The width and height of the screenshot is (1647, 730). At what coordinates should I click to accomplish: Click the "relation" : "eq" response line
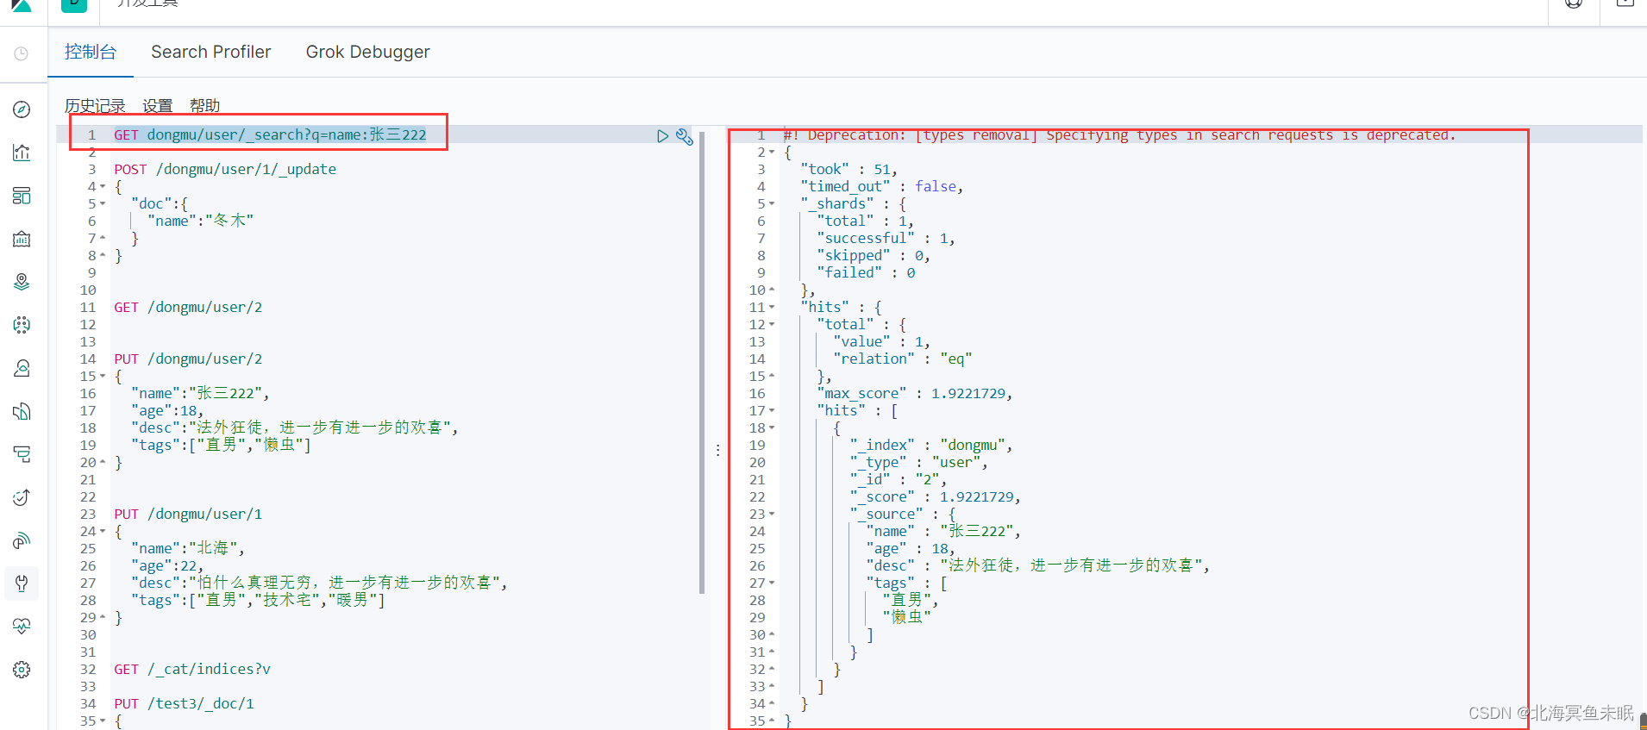902,359
